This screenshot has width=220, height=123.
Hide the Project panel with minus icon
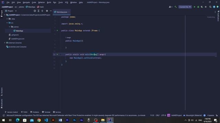51,11
